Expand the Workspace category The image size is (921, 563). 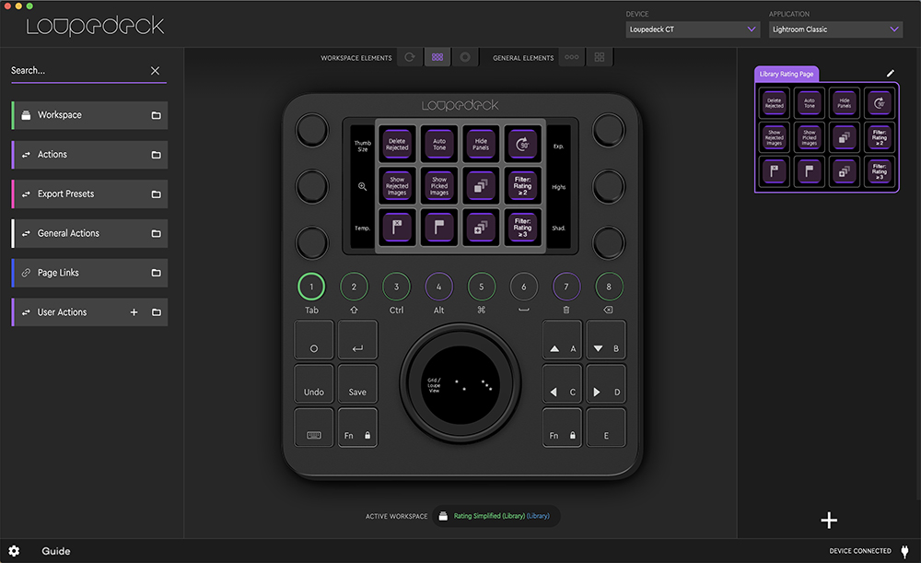pyautogui.click(x=90, y=115)
